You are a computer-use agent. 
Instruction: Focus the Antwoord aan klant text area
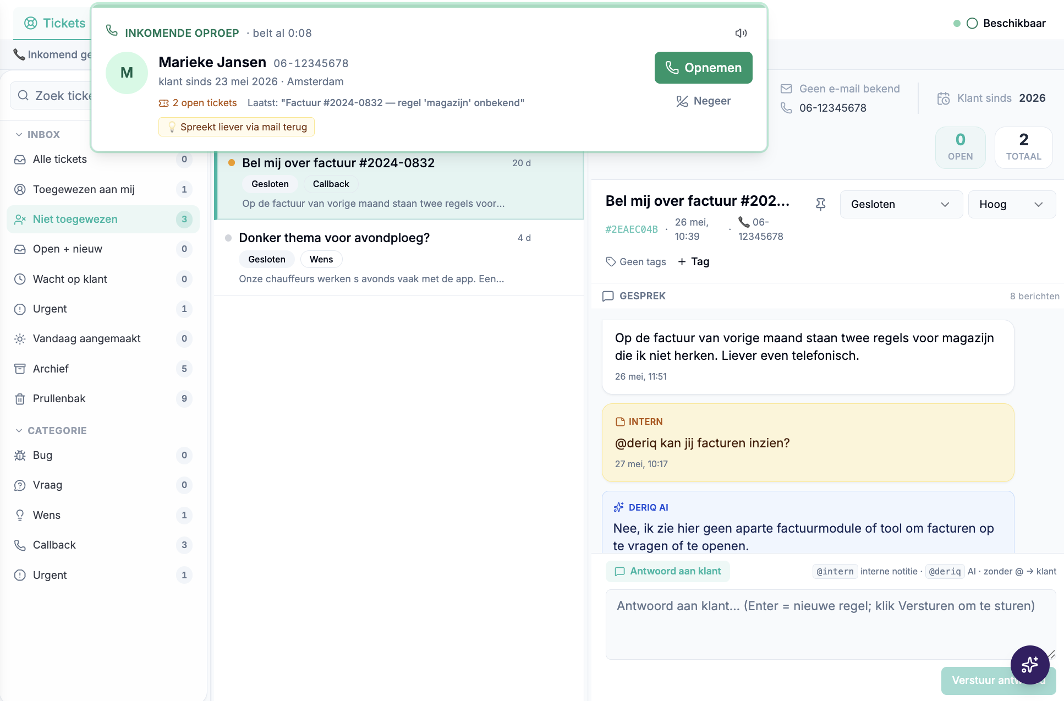(x=831, y=625)
